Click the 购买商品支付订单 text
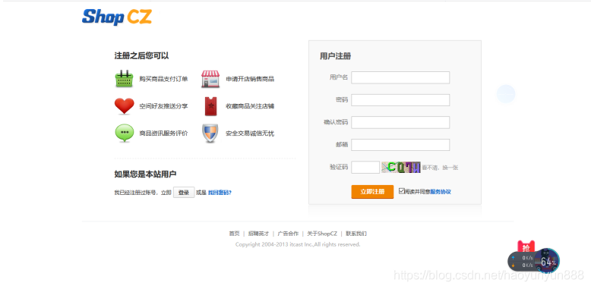Viewport: 591px width, 289px height. point(163,79)
